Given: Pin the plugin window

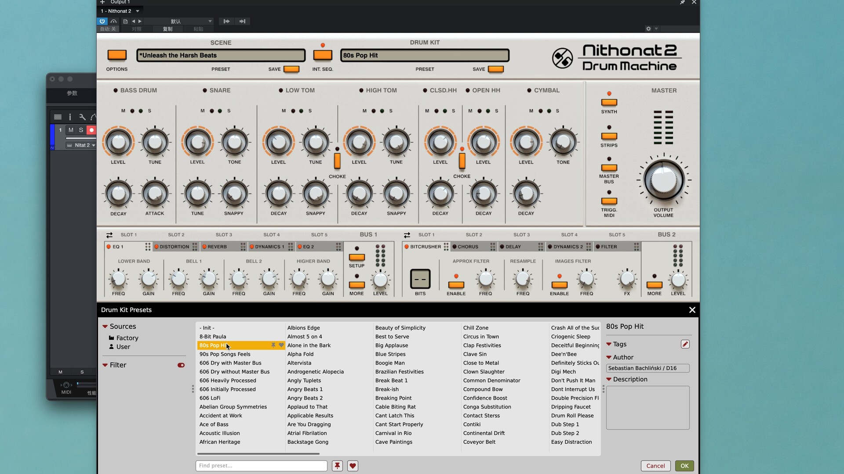Looking at the screenshot, I should [x=682, y=3].
